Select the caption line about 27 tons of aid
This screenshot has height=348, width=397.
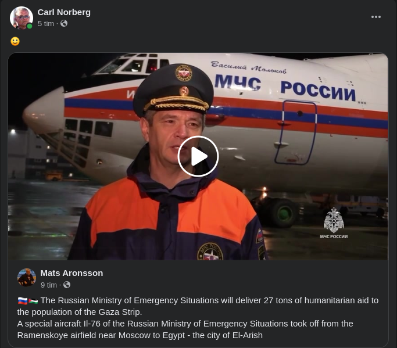pos(198,306)
